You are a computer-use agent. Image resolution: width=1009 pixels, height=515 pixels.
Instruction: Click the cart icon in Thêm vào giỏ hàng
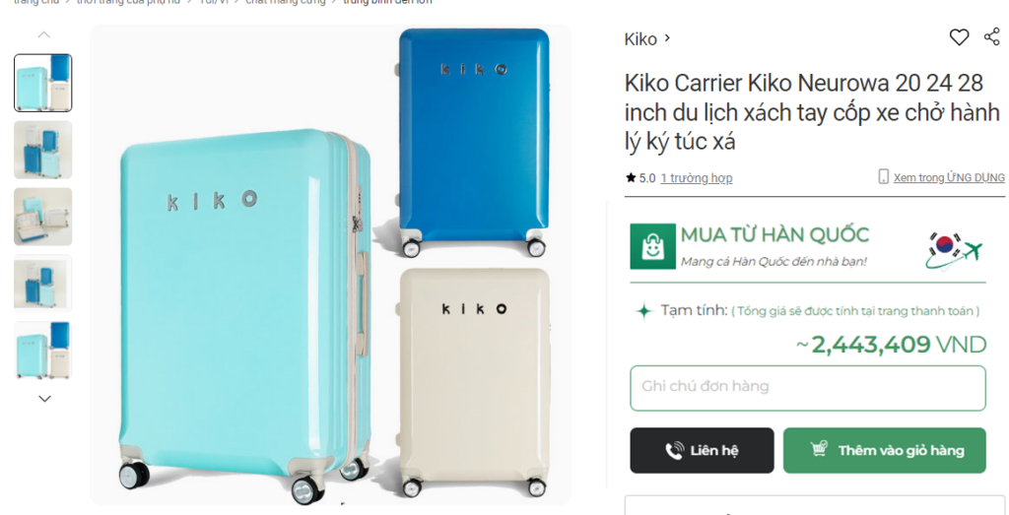(819, 450)
